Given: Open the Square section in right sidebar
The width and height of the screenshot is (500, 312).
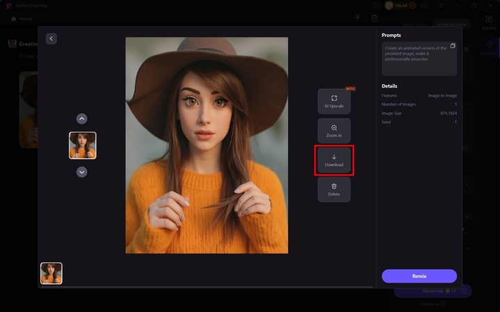Looking at the screenshot, I should tap(489, 23).
